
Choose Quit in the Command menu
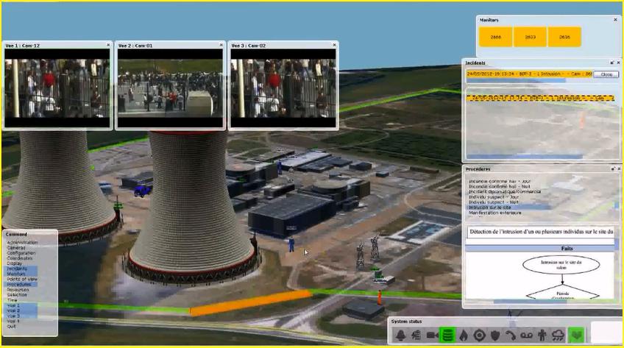(x=12, y=326)
